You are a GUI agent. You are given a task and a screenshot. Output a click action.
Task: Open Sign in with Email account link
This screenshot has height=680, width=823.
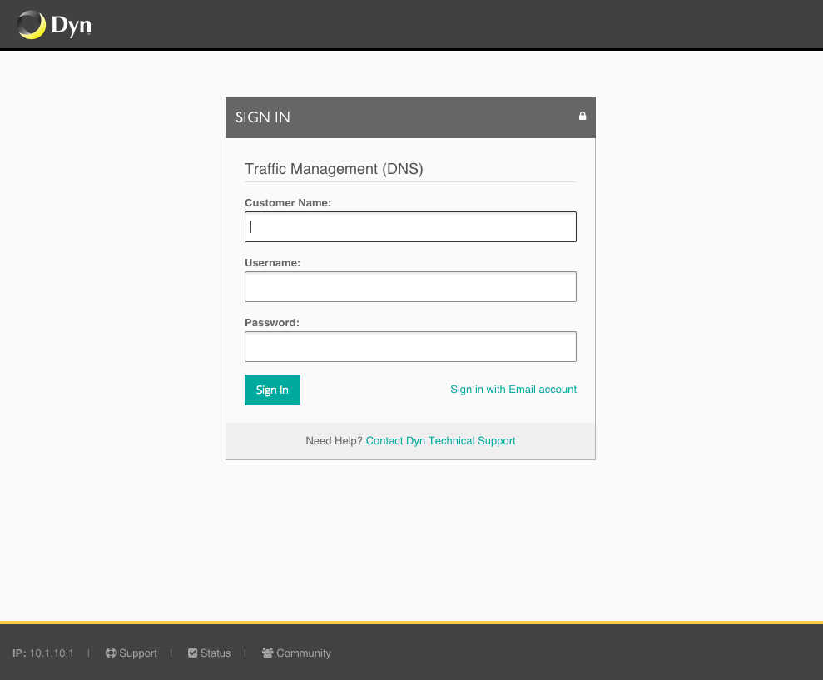513,390
